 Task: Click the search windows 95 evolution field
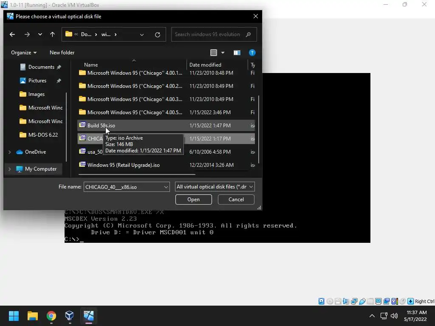pyautogui.click(x=214, y=34)
